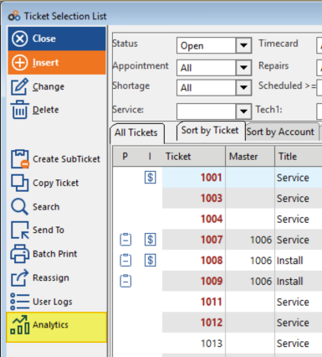Select ticket number 1012

coord(212,323)
